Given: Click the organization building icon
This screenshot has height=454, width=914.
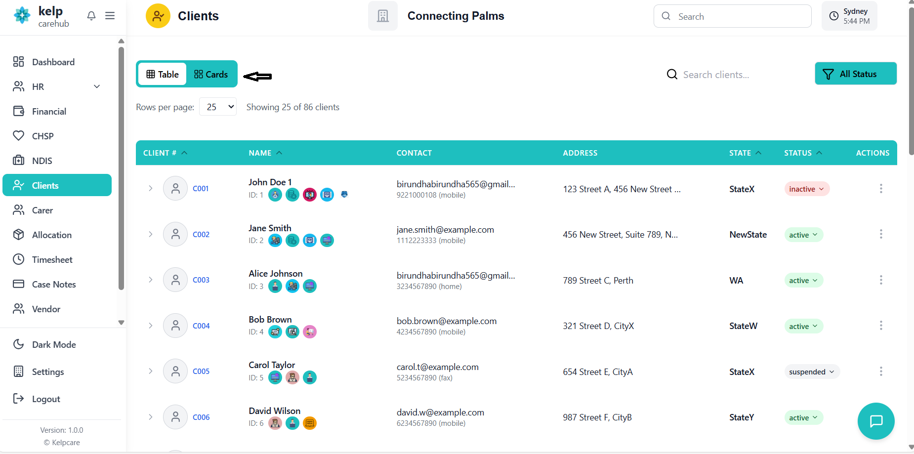Looking at the screenshot, I should tap(382, 16).
